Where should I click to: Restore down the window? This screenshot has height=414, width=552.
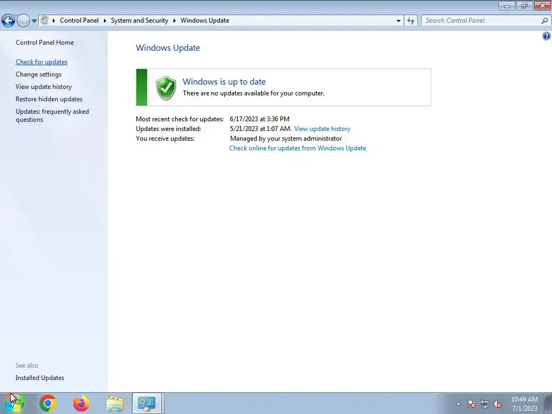[525, 5]
